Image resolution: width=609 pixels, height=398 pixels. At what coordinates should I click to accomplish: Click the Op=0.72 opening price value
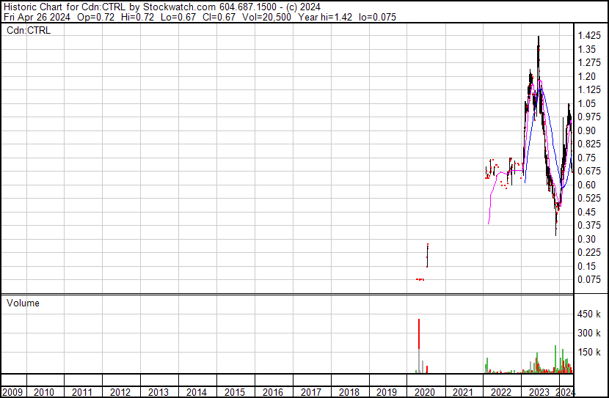[x=96, y=18]
